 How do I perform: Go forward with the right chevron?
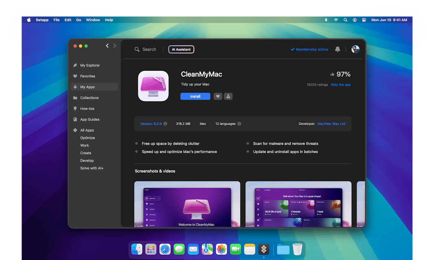coord(115,46)
